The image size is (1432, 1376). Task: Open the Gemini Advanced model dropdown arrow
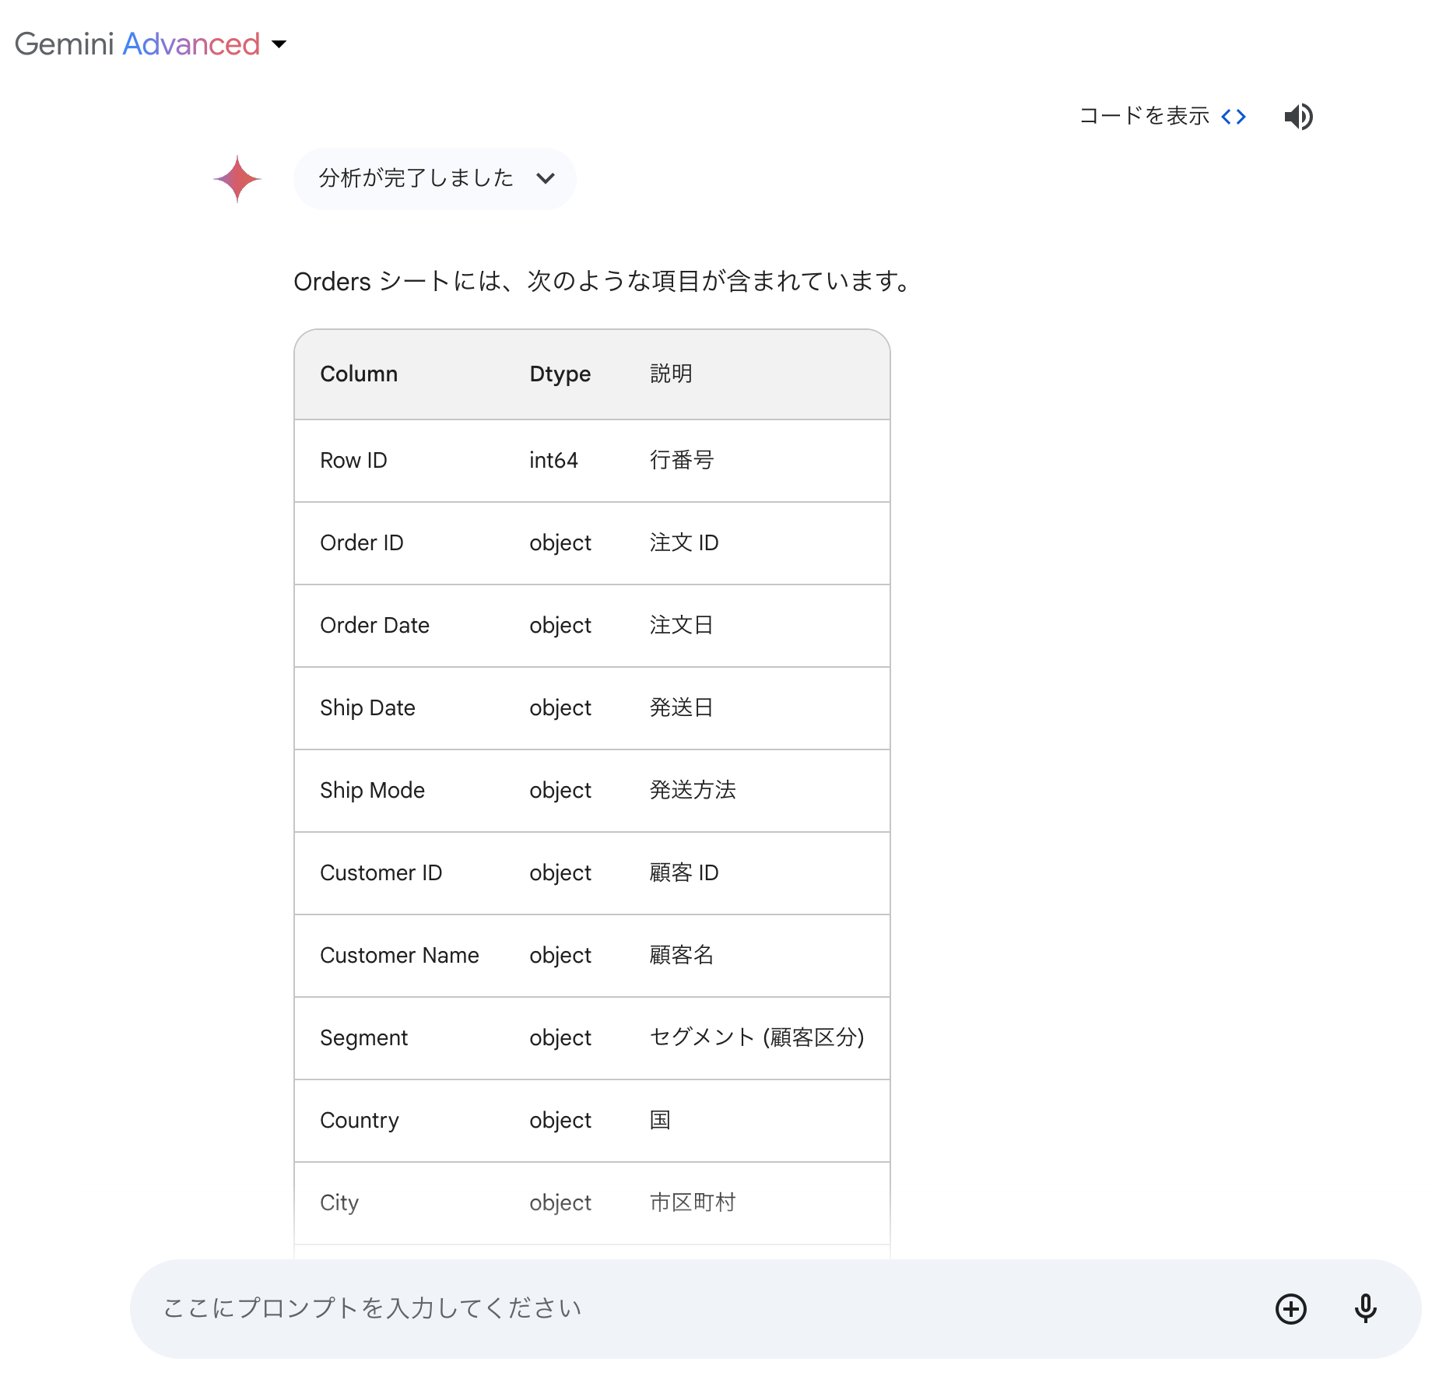click(x=279, y=44)
